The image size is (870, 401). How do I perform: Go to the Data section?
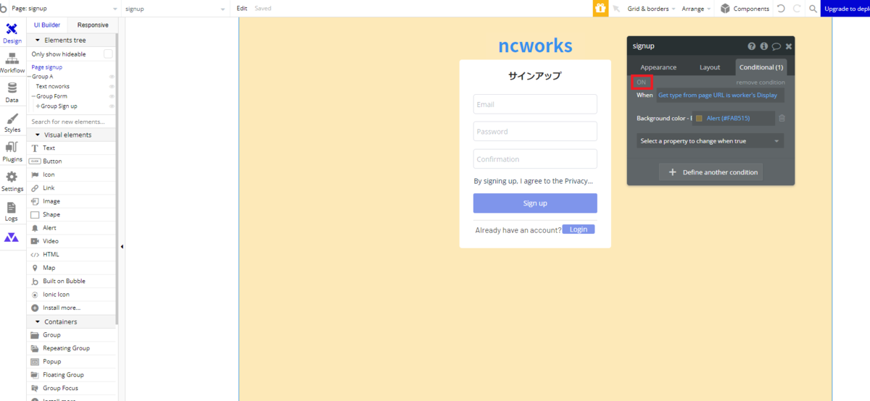point(12,93)
